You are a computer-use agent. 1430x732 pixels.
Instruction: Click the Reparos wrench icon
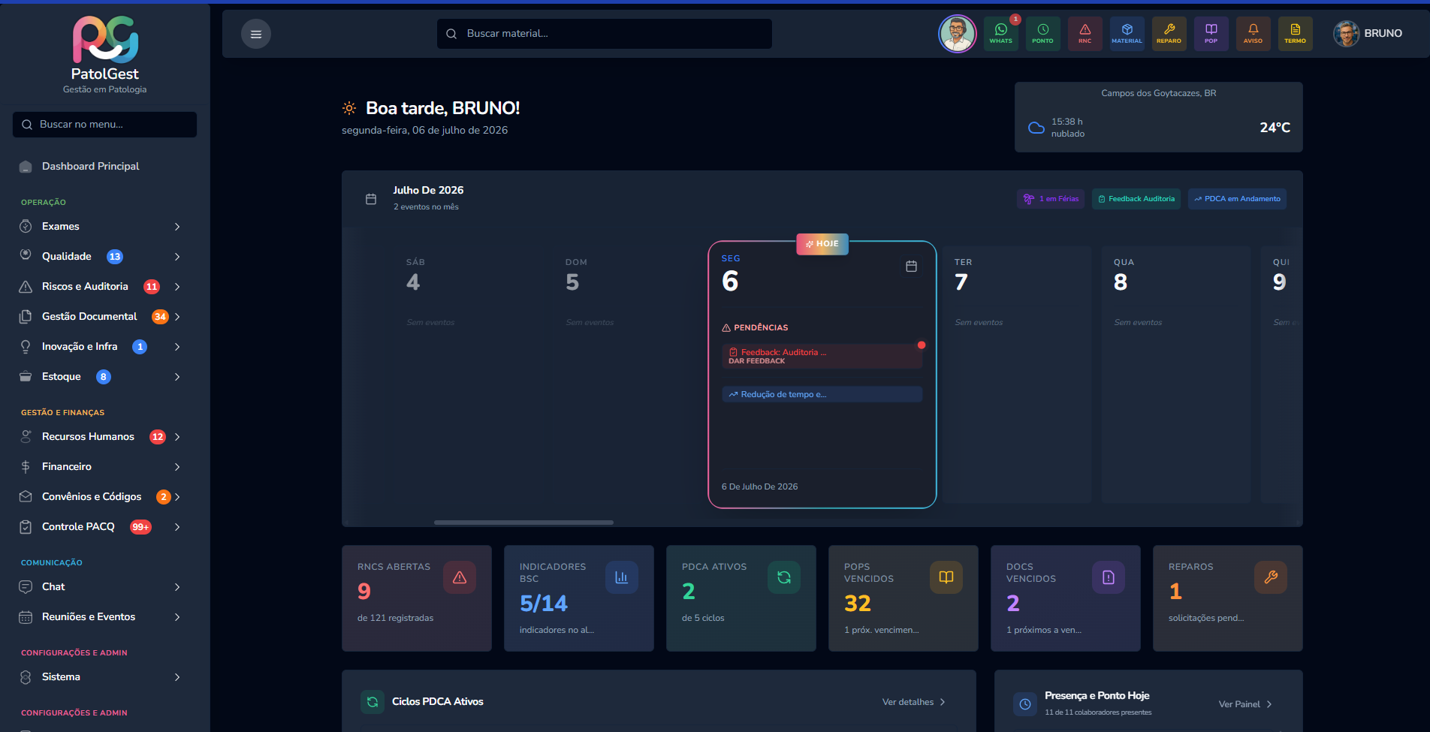point(1271,577)
